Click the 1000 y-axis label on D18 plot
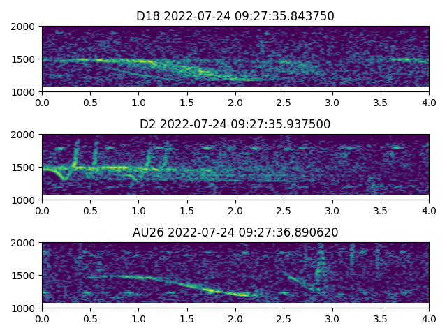Image resolution: width=447 pixels, height=335 pixels. click(x=24, y=91)
